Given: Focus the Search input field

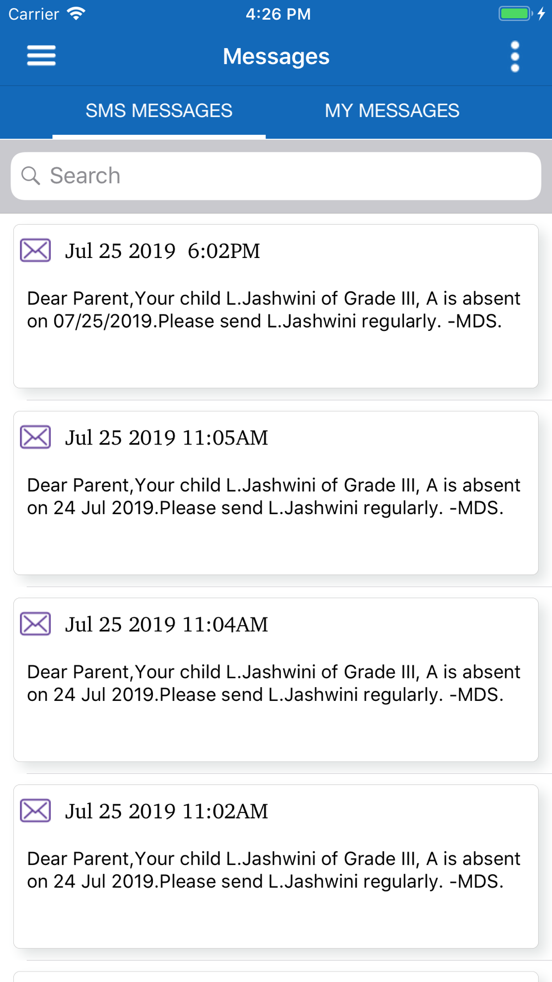Looking at the screenshot, I should pos(276,176).
